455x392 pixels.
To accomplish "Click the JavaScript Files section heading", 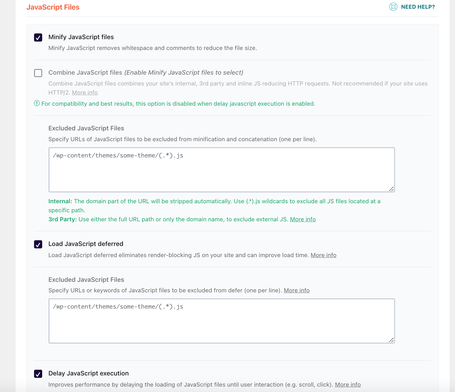I will [53, 7].
